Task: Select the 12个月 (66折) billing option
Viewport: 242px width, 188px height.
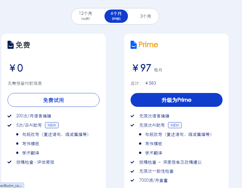Action: point(86,16)
